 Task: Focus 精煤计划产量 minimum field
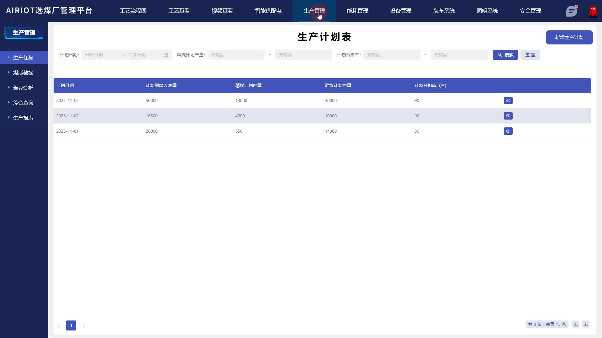[236, 55]
